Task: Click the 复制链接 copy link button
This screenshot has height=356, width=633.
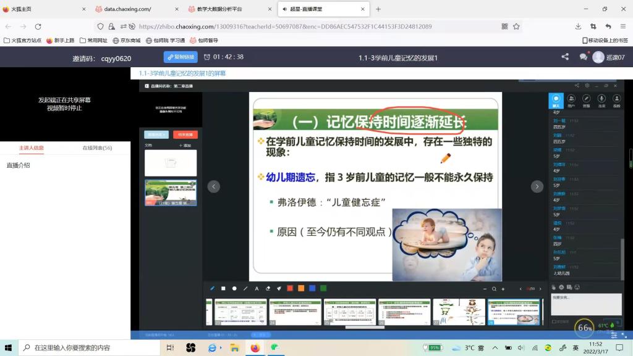Action: tap(181, 57)
